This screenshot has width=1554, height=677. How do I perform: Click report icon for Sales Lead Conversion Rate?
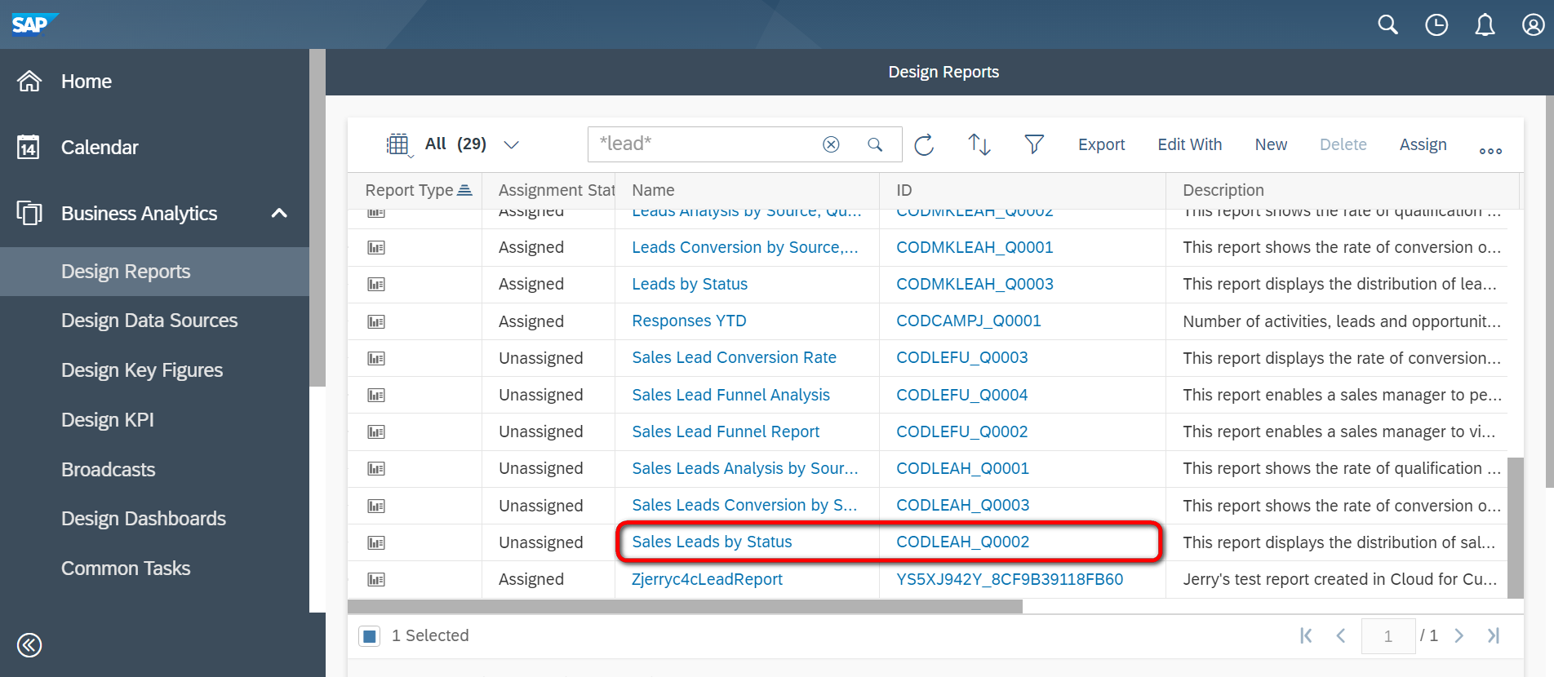[376, 358]
